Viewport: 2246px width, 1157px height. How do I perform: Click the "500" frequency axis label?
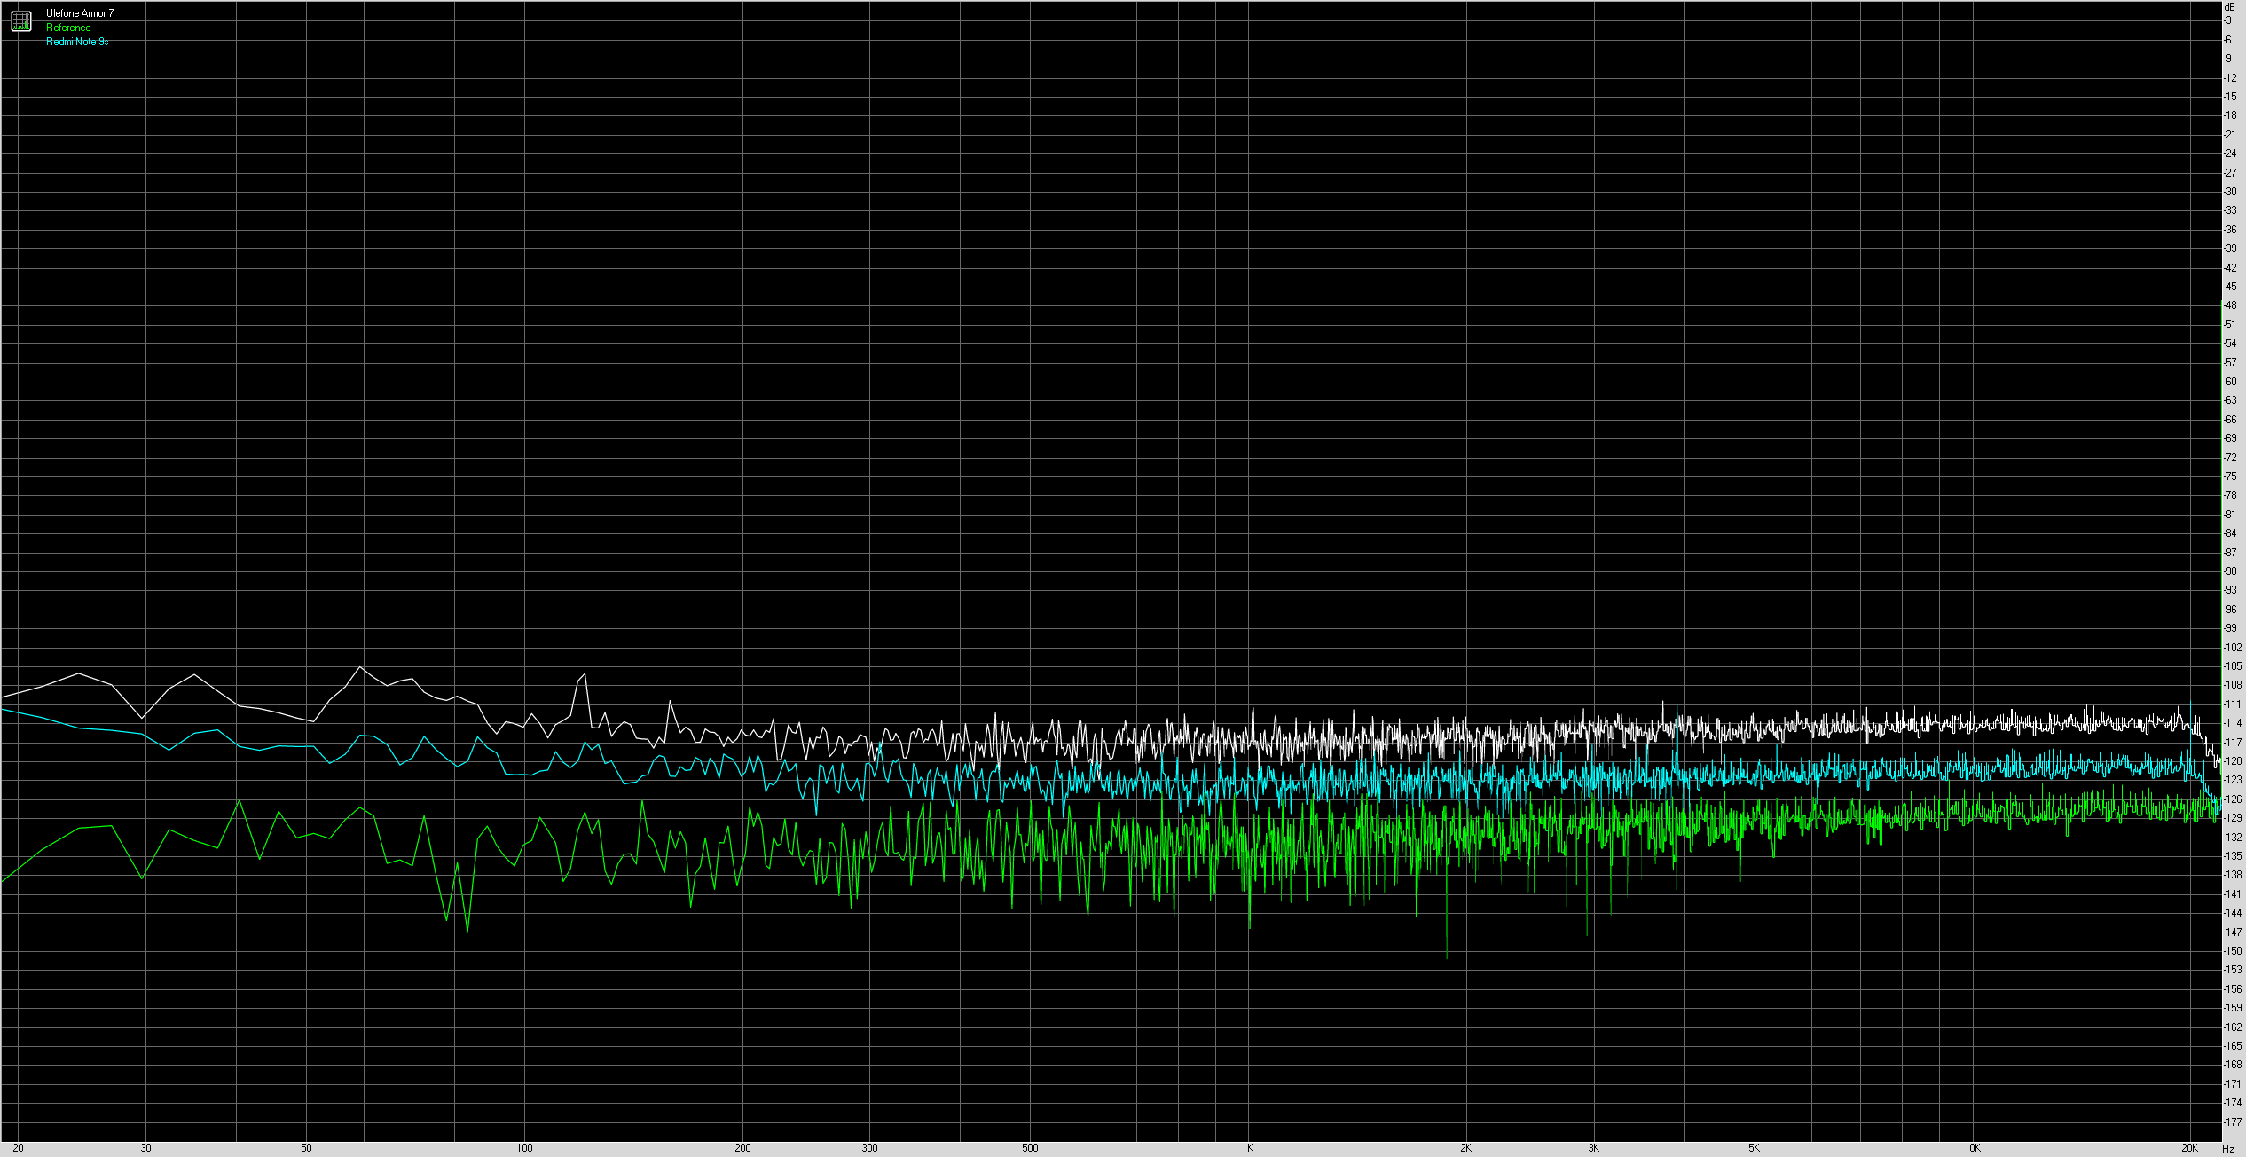[1030, 1147]
